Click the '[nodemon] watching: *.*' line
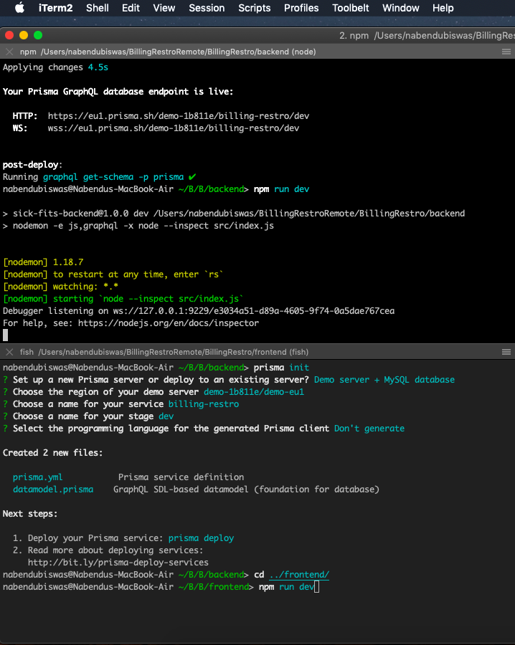 pyautogui.click(x=60, y=286)
